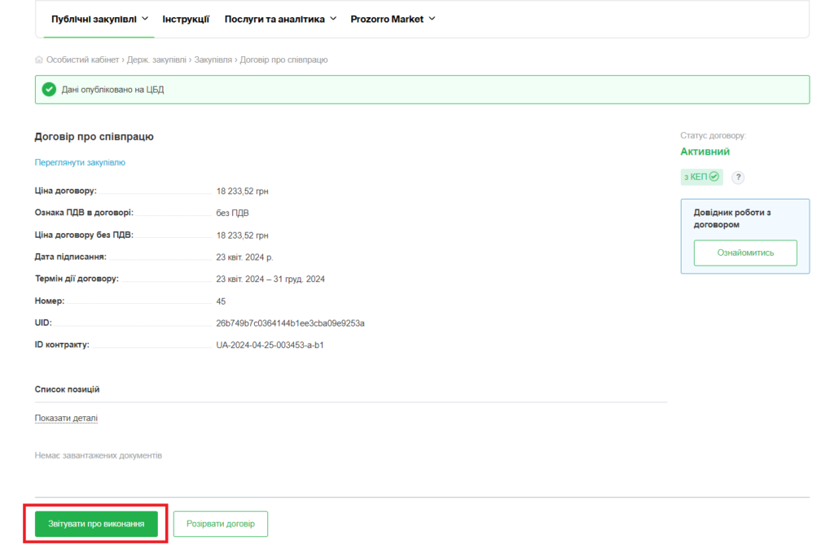
Task: Go to Особистий кабінет breadcrumb link
Action: tap(83, 60)
